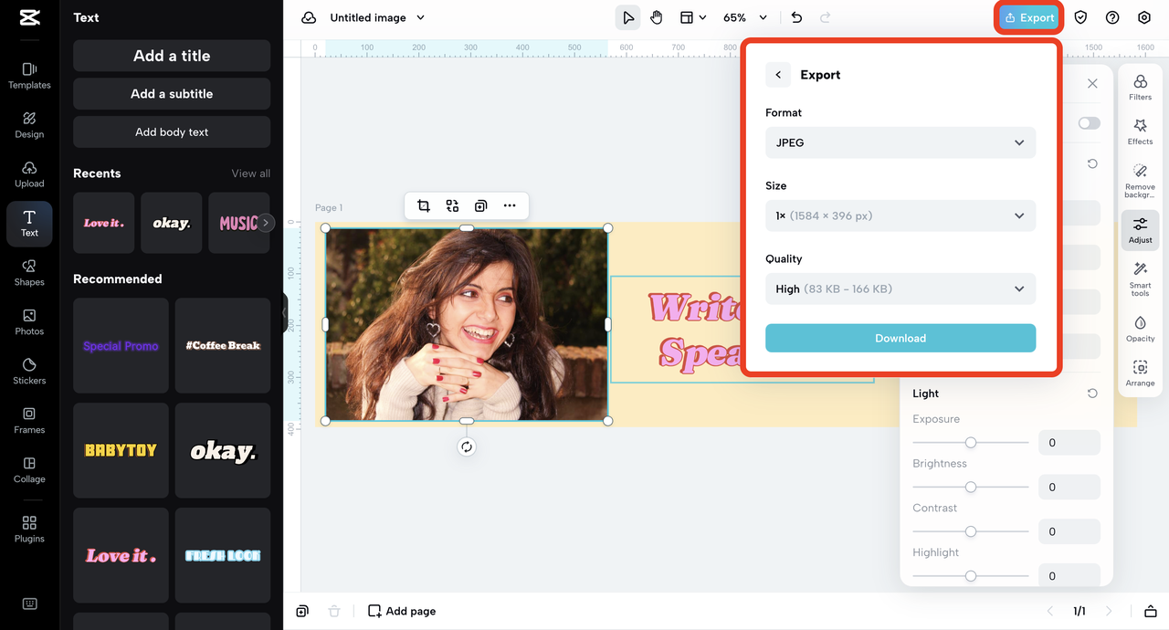Image resolution: width=1169 pixels, height=630 pixels.
Task: Select the Adjust tool
Action: point(1140,230)
